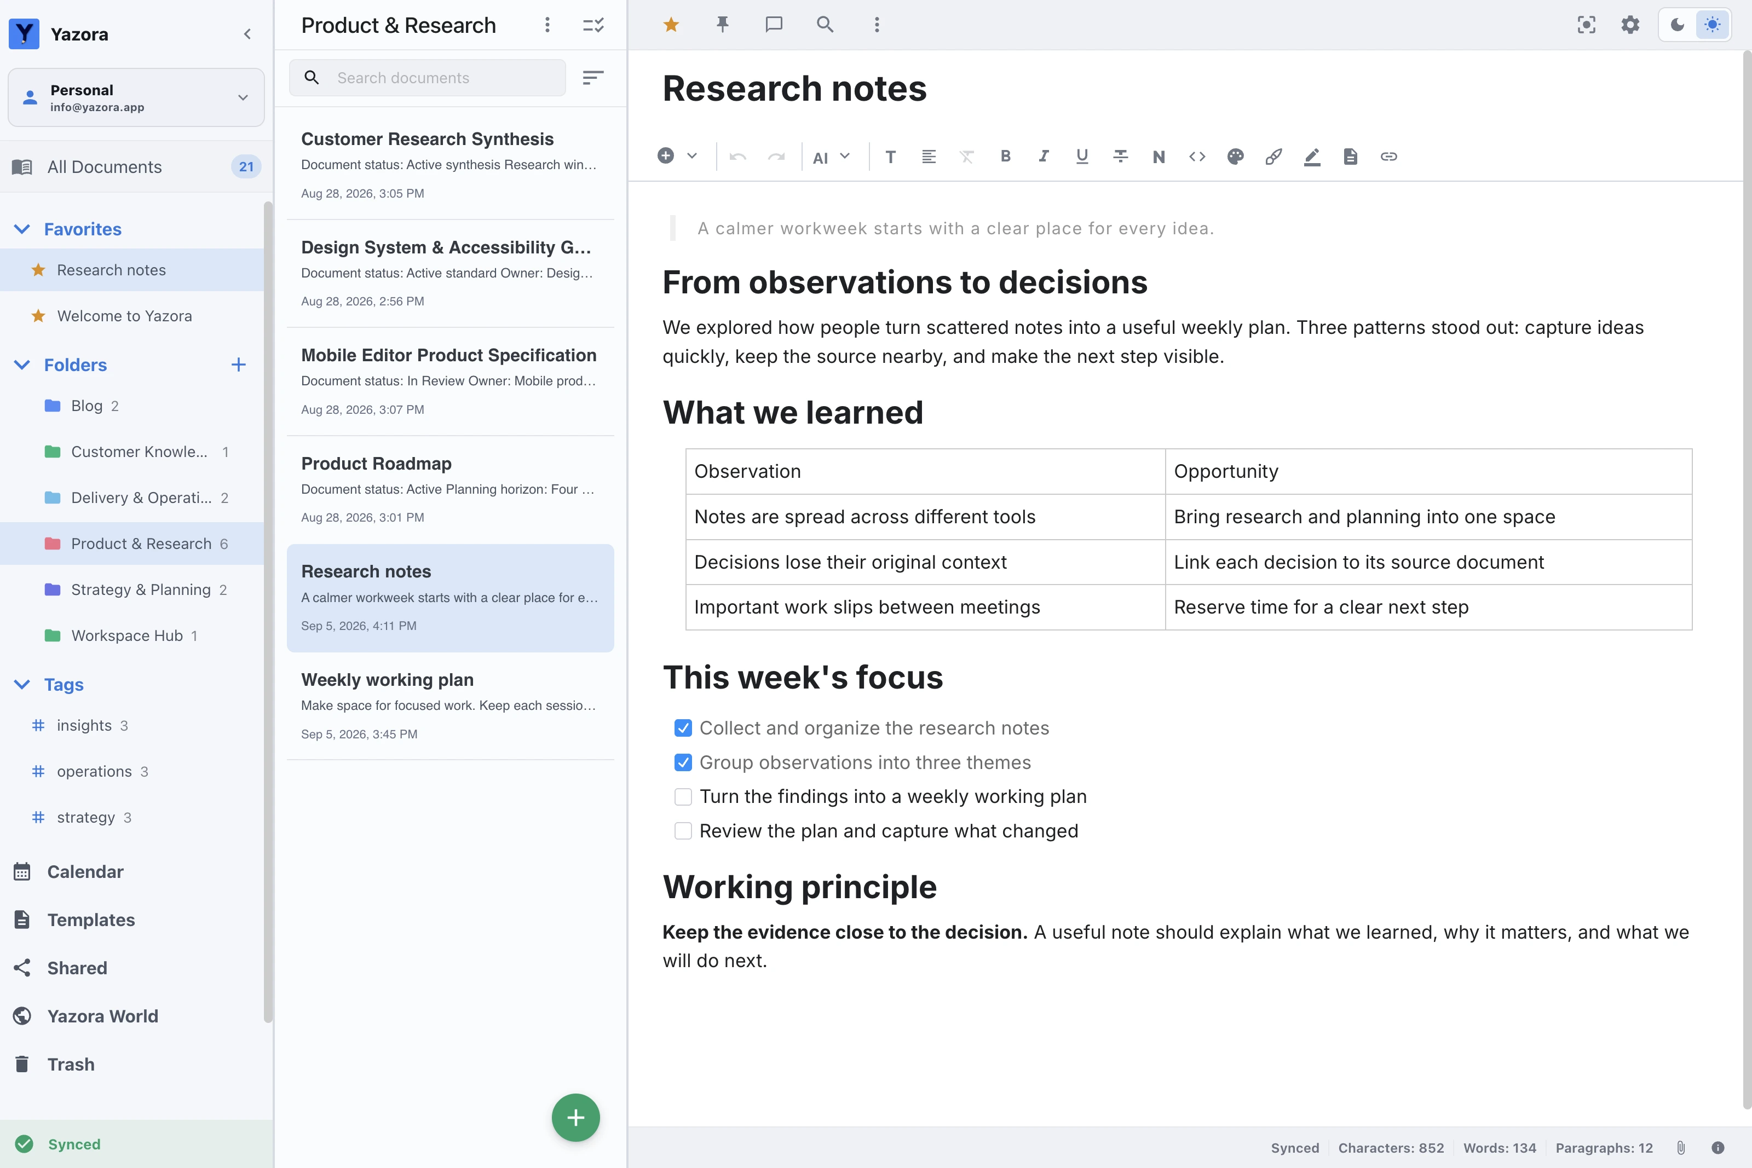Uncheck 'Group observations into three themes'

click(683, 763)
